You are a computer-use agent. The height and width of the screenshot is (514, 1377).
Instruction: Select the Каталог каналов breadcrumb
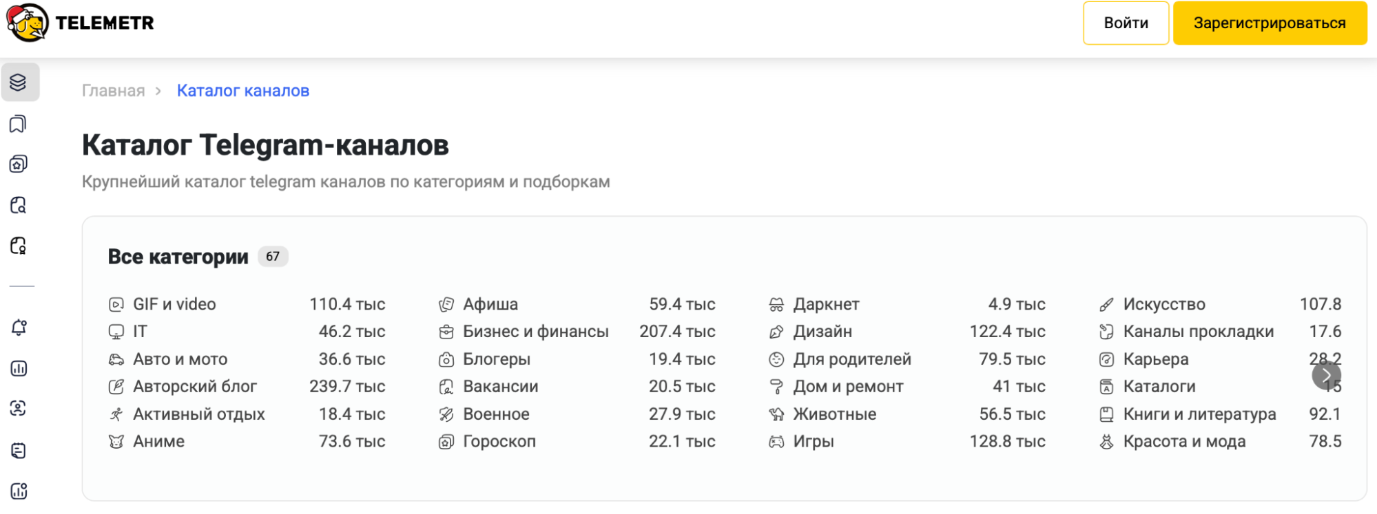[242, 90]
